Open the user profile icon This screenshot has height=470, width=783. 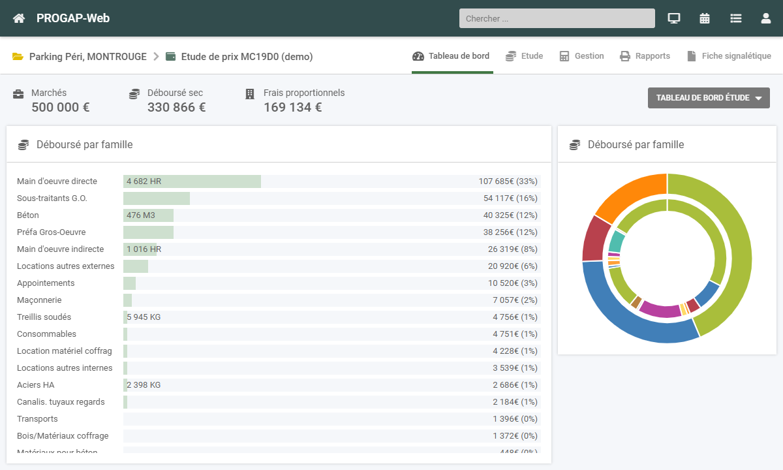[x=766, y=18]
